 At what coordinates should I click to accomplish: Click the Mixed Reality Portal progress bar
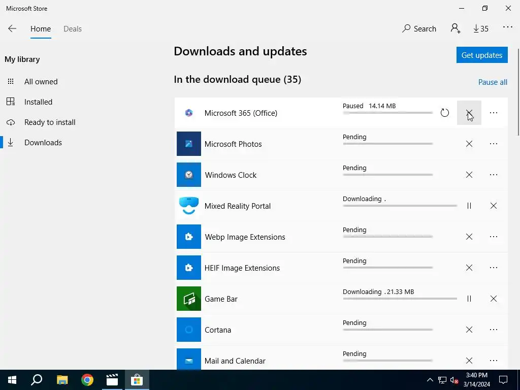(400, 206)
